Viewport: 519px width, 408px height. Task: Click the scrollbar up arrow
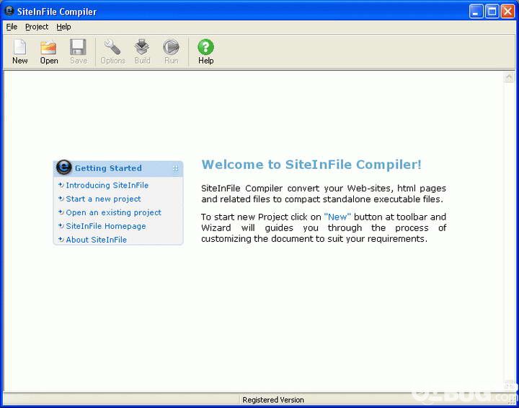pyautogui.click(x=509, y=77)
